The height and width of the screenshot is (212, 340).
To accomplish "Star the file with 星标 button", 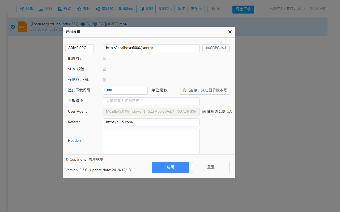I will (84, 9).
